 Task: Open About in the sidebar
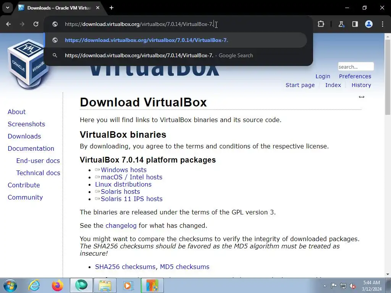point(16,112)
